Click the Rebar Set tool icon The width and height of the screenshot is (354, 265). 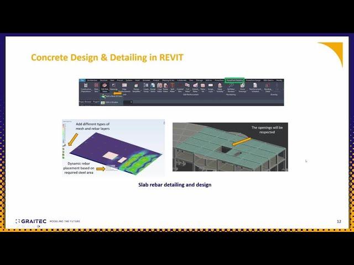[203, 86]
